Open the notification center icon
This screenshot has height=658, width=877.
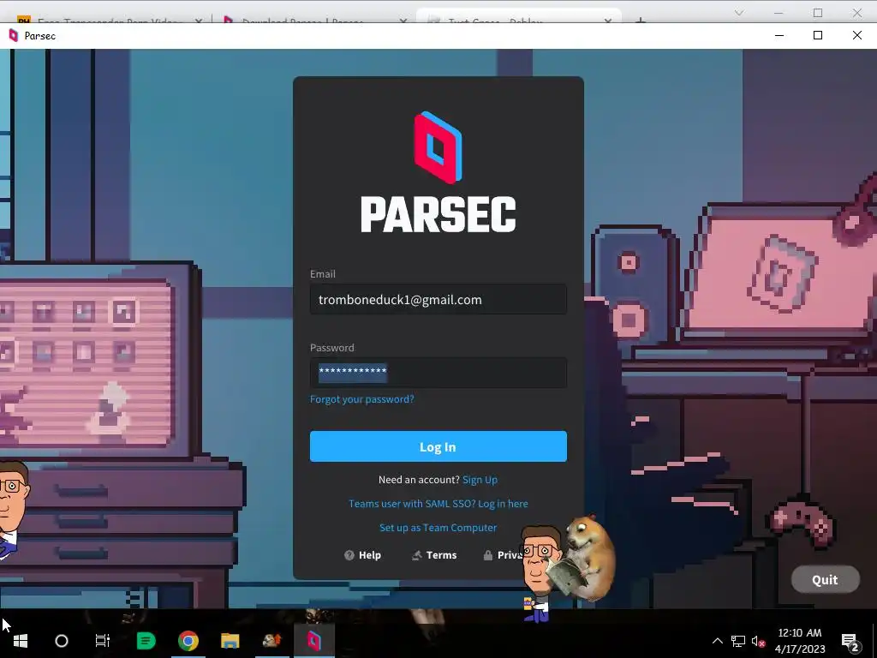850,641
